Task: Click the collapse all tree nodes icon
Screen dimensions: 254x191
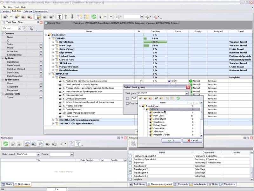Action: (86, 17)
